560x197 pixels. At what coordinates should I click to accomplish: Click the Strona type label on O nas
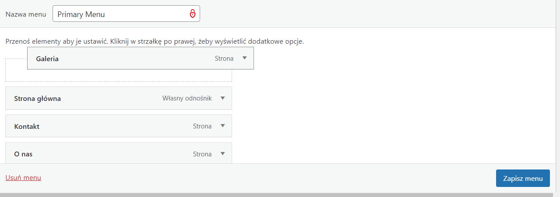(x=202, y=154)
